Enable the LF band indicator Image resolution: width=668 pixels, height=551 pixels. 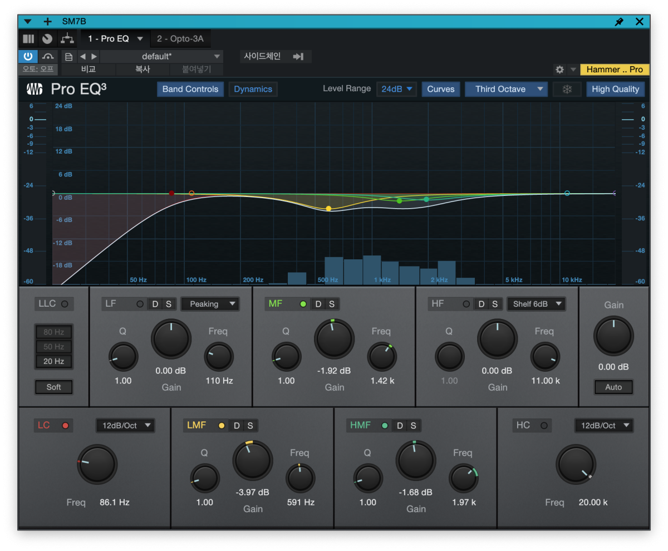coord(140,304)
